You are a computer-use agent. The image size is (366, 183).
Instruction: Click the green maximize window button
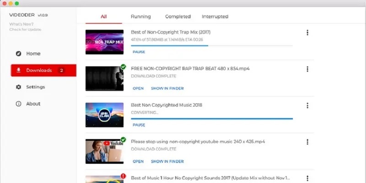point(17,4)
